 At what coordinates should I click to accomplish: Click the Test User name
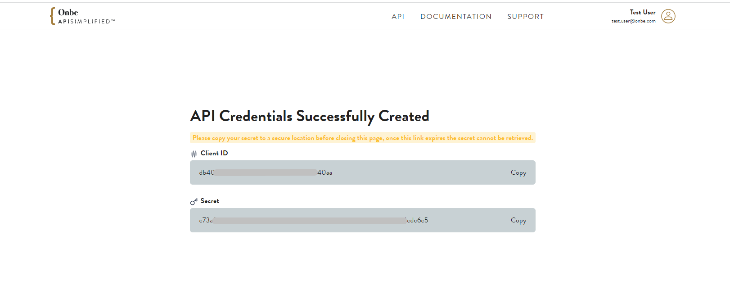643,12
